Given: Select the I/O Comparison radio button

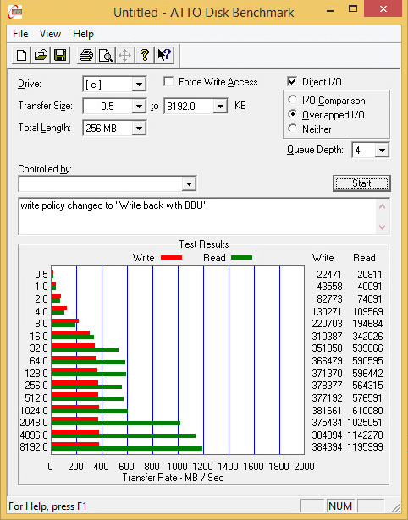Looking at the screenshot, I should tap(293, 100).
